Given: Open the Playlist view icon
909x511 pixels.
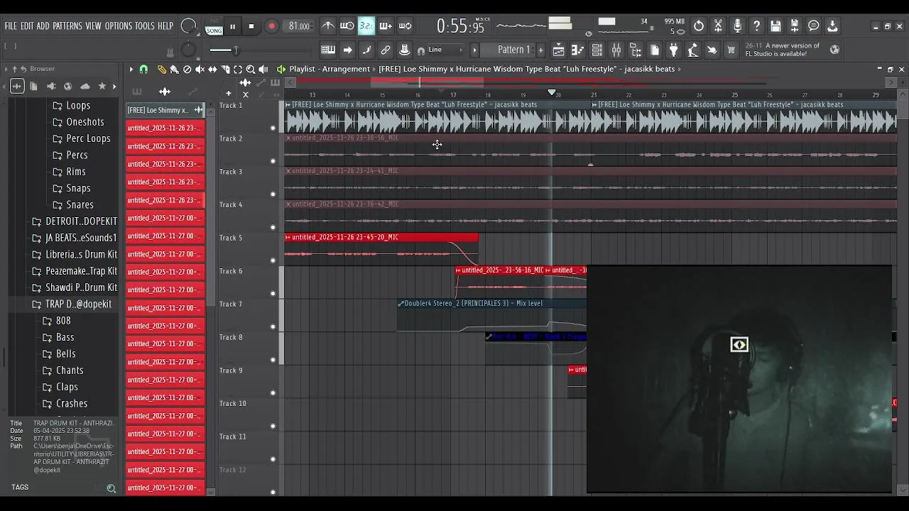Looking at the screenshot, I should point(559,50).
